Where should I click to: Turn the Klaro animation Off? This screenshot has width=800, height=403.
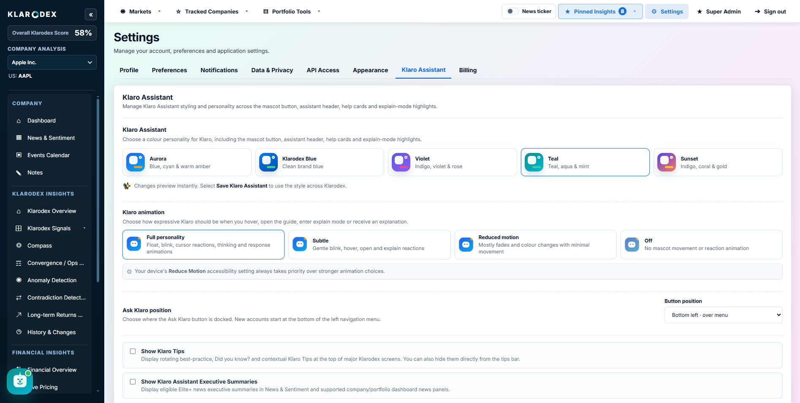(701, 245)
